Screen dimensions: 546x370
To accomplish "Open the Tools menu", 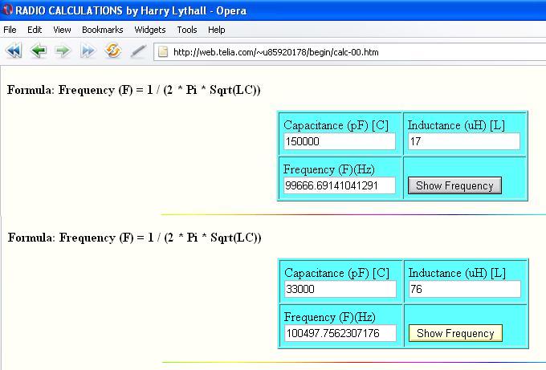I will tap(186, 30).
